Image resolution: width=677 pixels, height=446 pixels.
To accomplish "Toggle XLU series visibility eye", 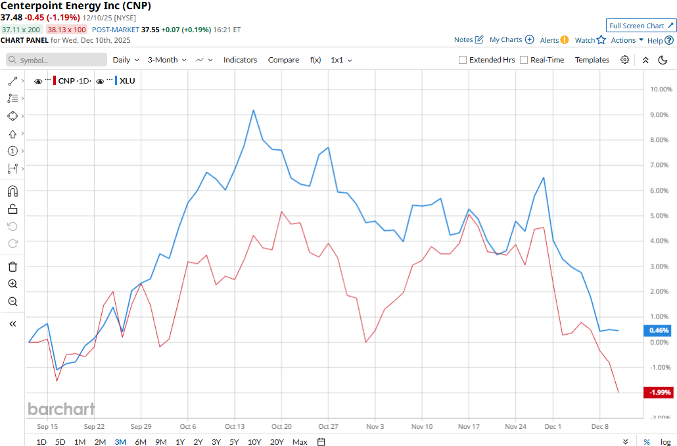I will [100, 82].
